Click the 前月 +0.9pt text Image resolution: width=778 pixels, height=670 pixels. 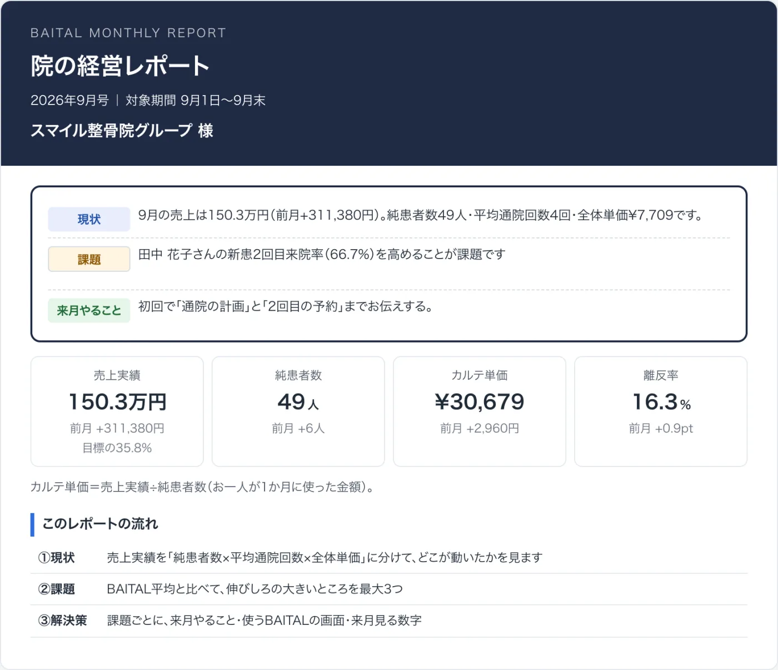[x=661, y=428]
